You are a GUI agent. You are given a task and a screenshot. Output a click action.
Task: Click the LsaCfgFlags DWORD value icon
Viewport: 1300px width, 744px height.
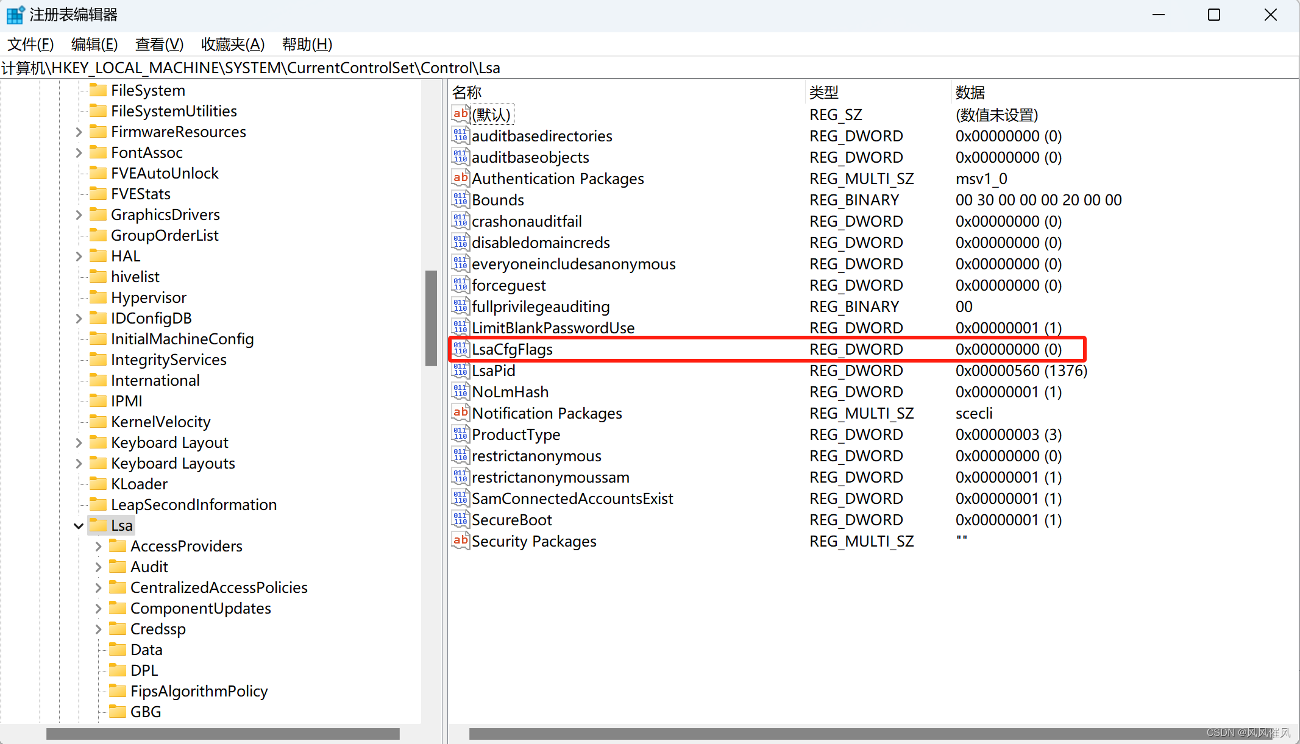coord(460,349)
